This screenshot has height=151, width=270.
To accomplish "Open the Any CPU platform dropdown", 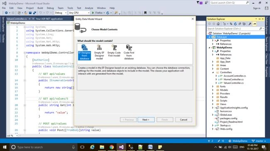I will click(79, 13).
